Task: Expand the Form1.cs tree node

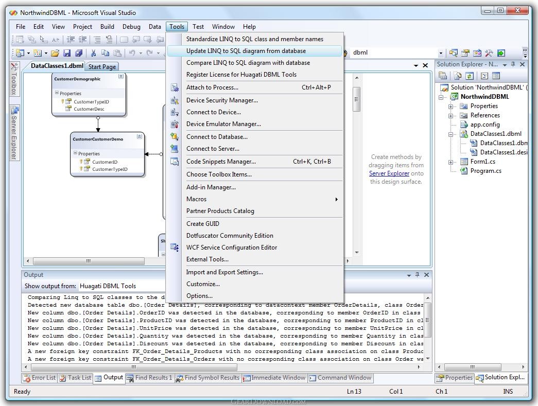Action: (x=450, y=162)
